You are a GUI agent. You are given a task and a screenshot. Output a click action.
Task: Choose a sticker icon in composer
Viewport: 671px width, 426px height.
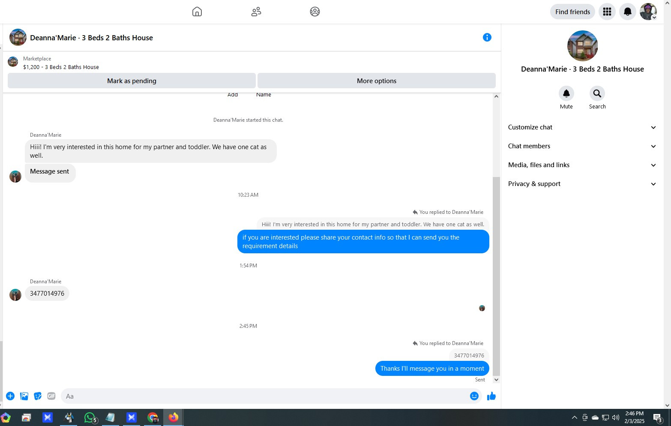[38, 396]
